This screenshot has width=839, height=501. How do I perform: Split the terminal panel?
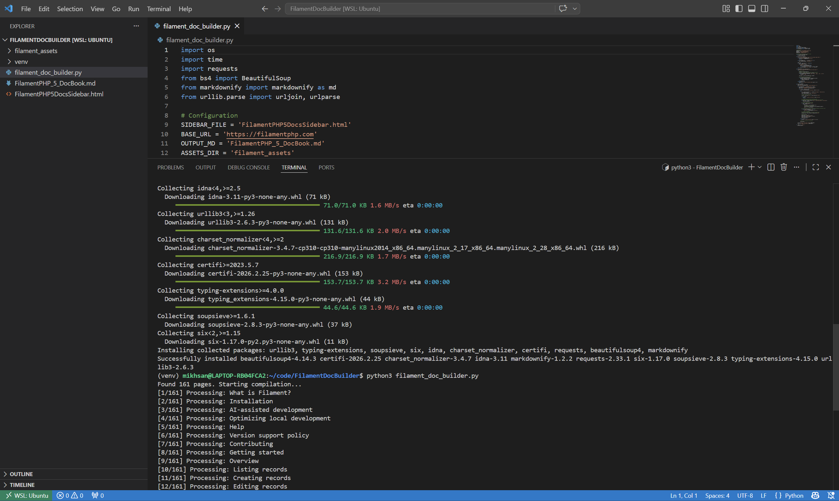[x=771, y=167]
